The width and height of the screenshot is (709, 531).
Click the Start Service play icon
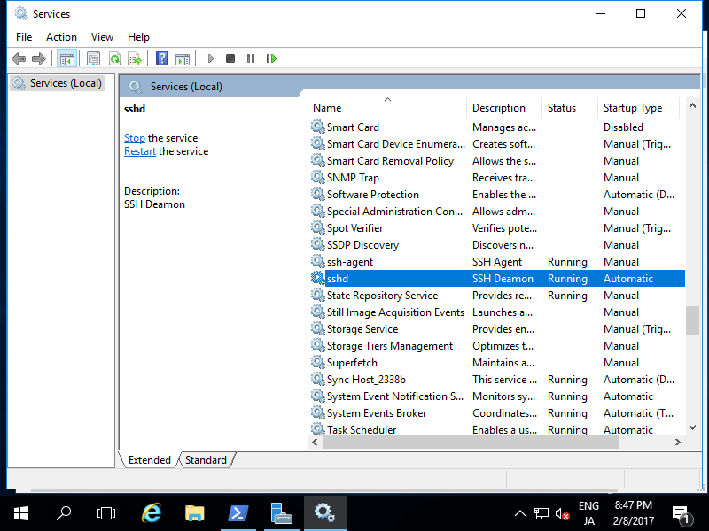tap(211, 58)
